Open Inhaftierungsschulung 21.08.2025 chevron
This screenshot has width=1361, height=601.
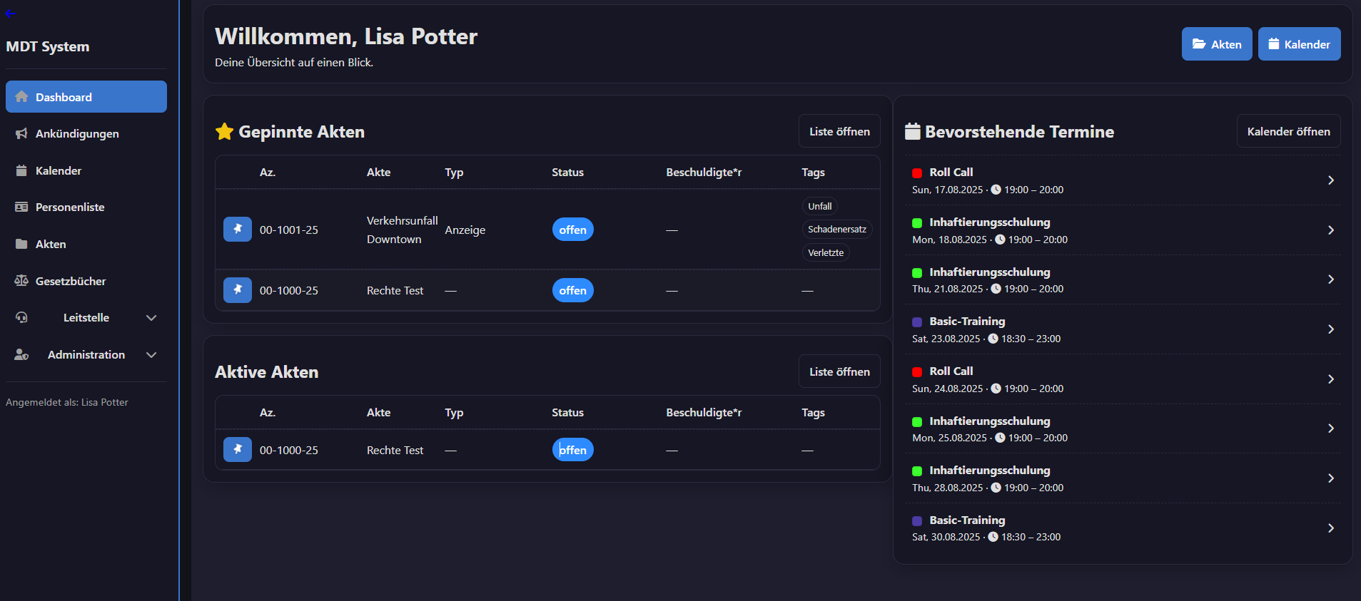point(1331,279)
